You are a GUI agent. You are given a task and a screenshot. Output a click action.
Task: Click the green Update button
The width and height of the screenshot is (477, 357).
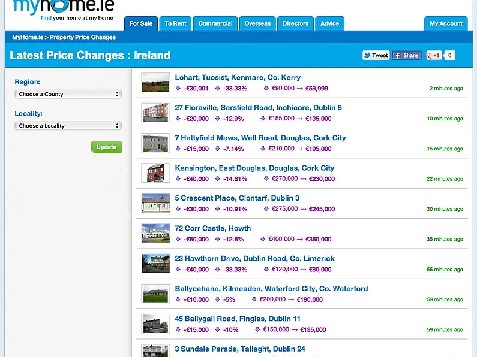click(106, 147)
